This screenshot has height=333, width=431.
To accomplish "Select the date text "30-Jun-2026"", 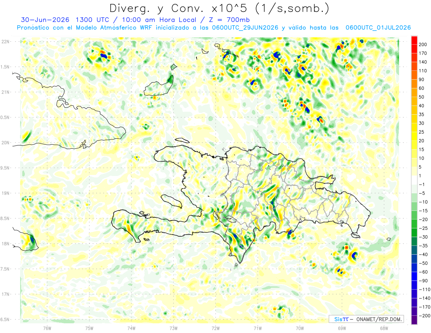I will click(x=45, y=20).
